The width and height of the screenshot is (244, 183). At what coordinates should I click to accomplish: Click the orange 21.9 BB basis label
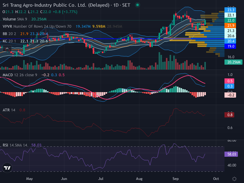(230, 25)
